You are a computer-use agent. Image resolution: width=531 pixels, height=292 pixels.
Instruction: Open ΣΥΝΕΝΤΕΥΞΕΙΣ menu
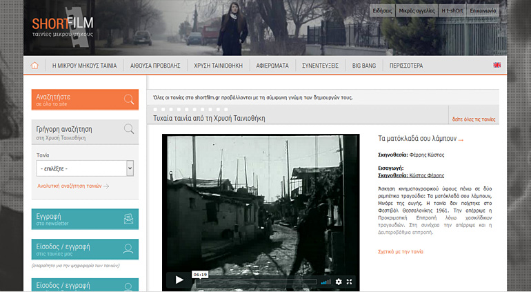(x=321, y=66)
